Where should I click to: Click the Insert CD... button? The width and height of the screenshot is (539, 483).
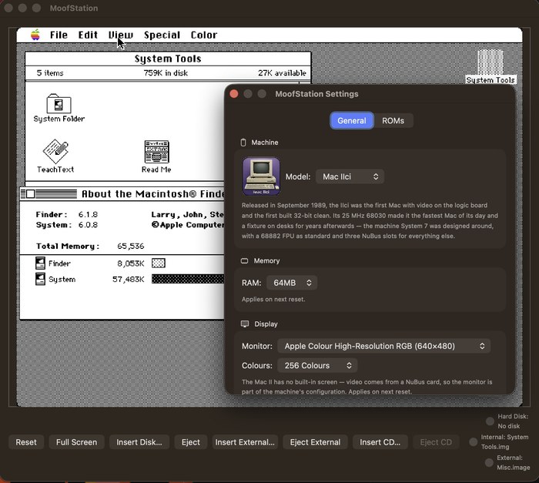point(380,442)
